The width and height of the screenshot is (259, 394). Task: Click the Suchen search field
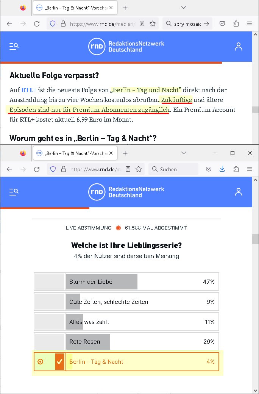point(173,169)
